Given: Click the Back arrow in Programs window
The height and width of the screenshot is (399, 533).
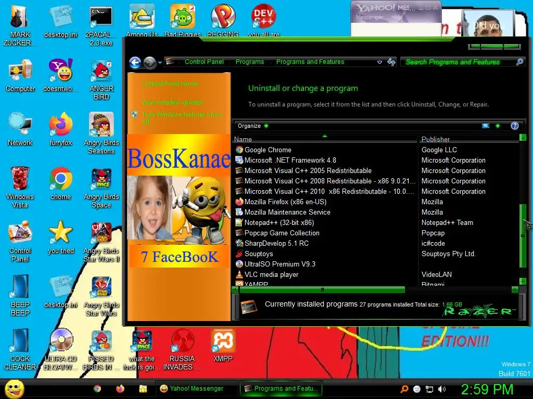Looking at the screenshot, I should (135, 62).
